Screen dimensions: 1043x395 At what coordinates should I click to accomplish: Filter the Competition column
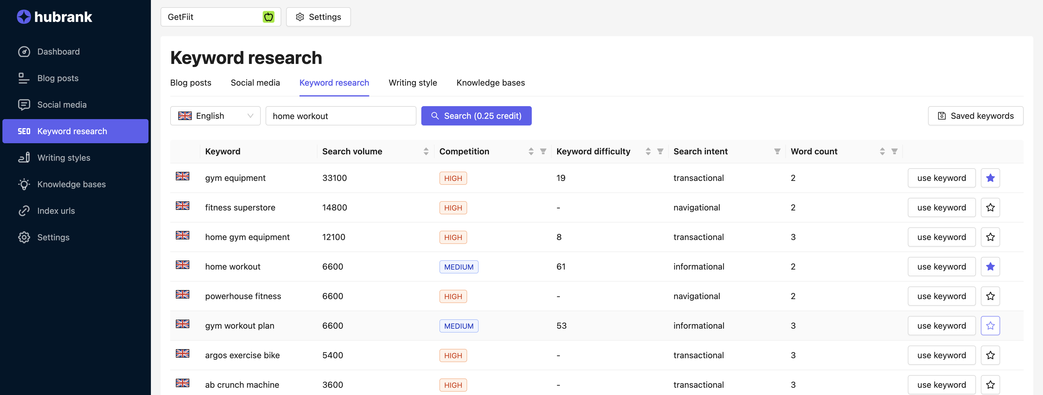pos(543,151)
